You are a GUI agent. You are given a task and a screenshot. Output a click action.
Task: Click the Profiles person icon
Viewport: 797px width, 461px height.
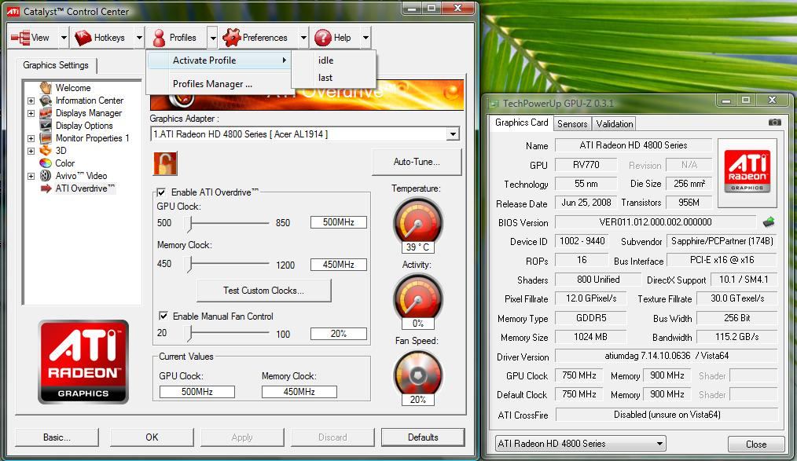coord(159,38)
